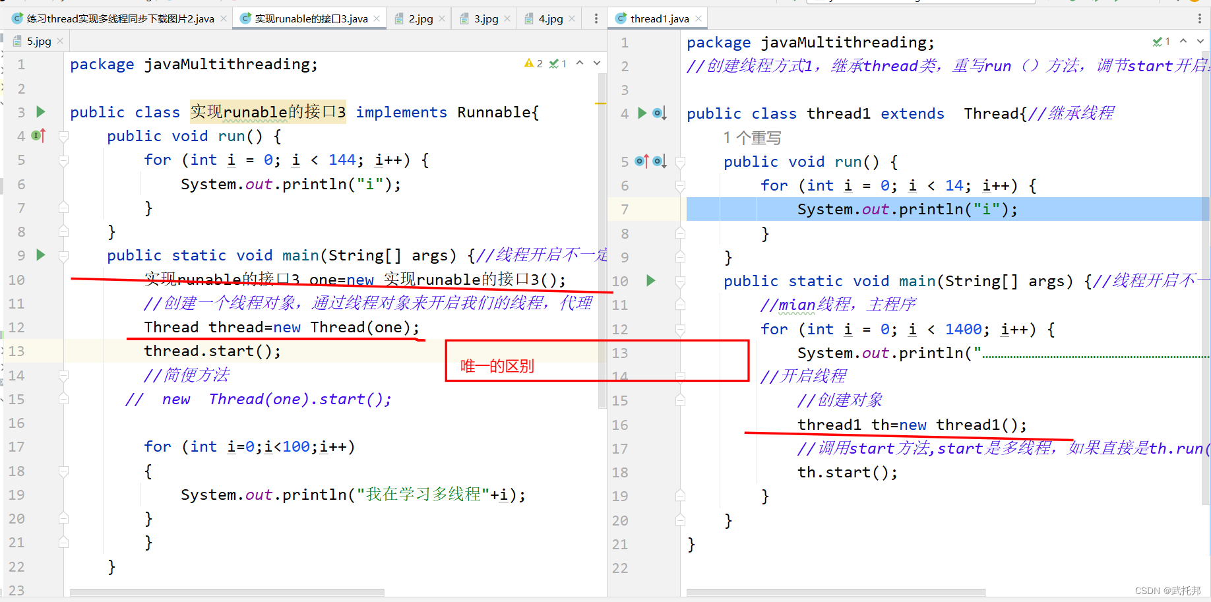Open warnings indicator showing 2 in left editor
The width and height of the screenshot is (1211, 602).
point(534,63)
